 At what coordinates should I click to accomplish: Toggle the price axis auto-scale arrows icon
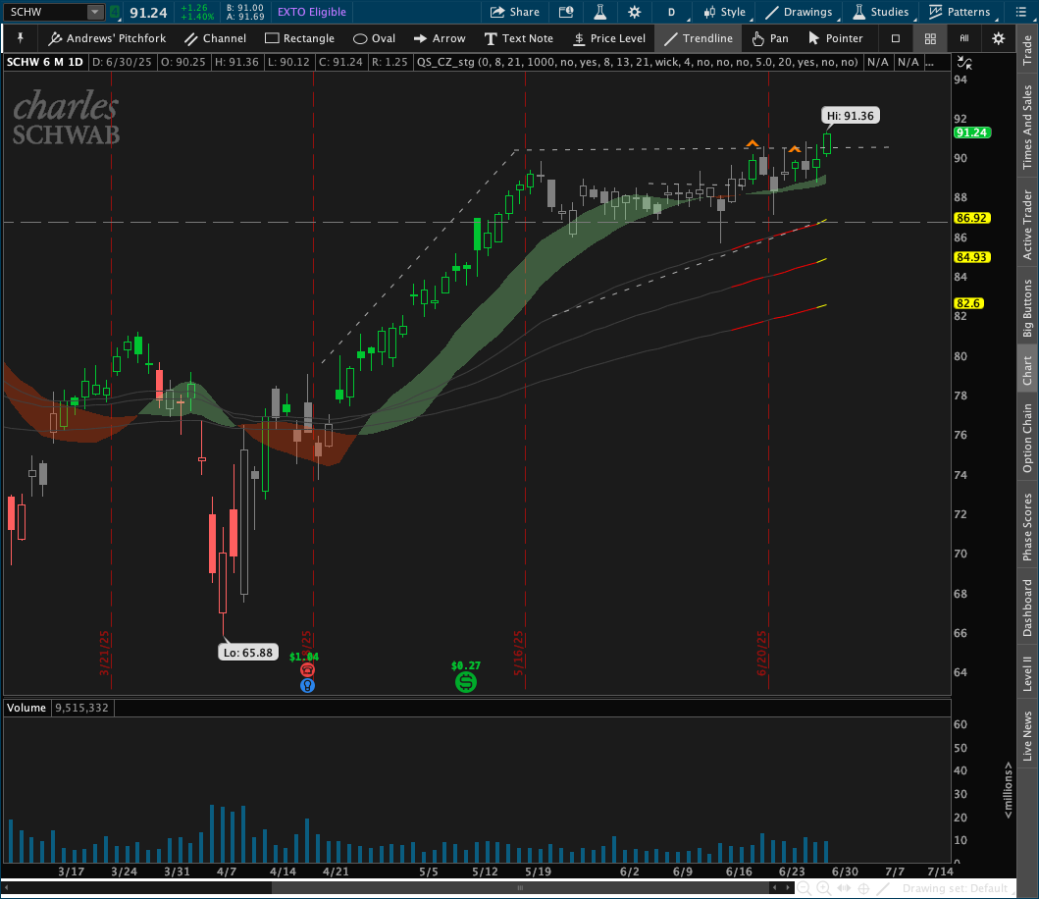[964, 63]
